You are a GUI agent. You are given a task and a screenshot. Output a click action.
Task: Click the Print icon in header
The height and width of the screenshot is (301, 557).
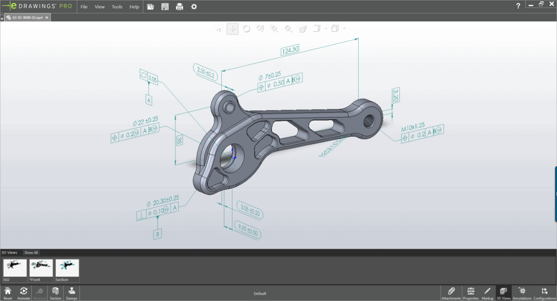179,7
